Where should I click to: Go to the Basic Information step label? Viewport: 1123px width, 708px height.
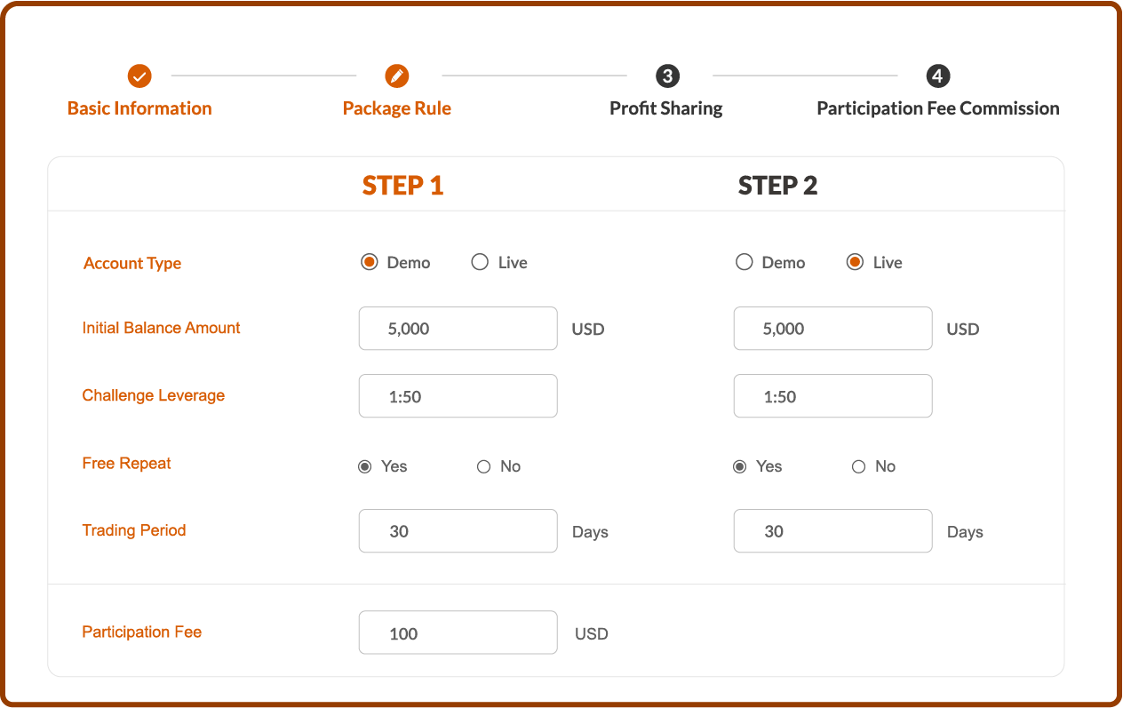click(139, 108)
